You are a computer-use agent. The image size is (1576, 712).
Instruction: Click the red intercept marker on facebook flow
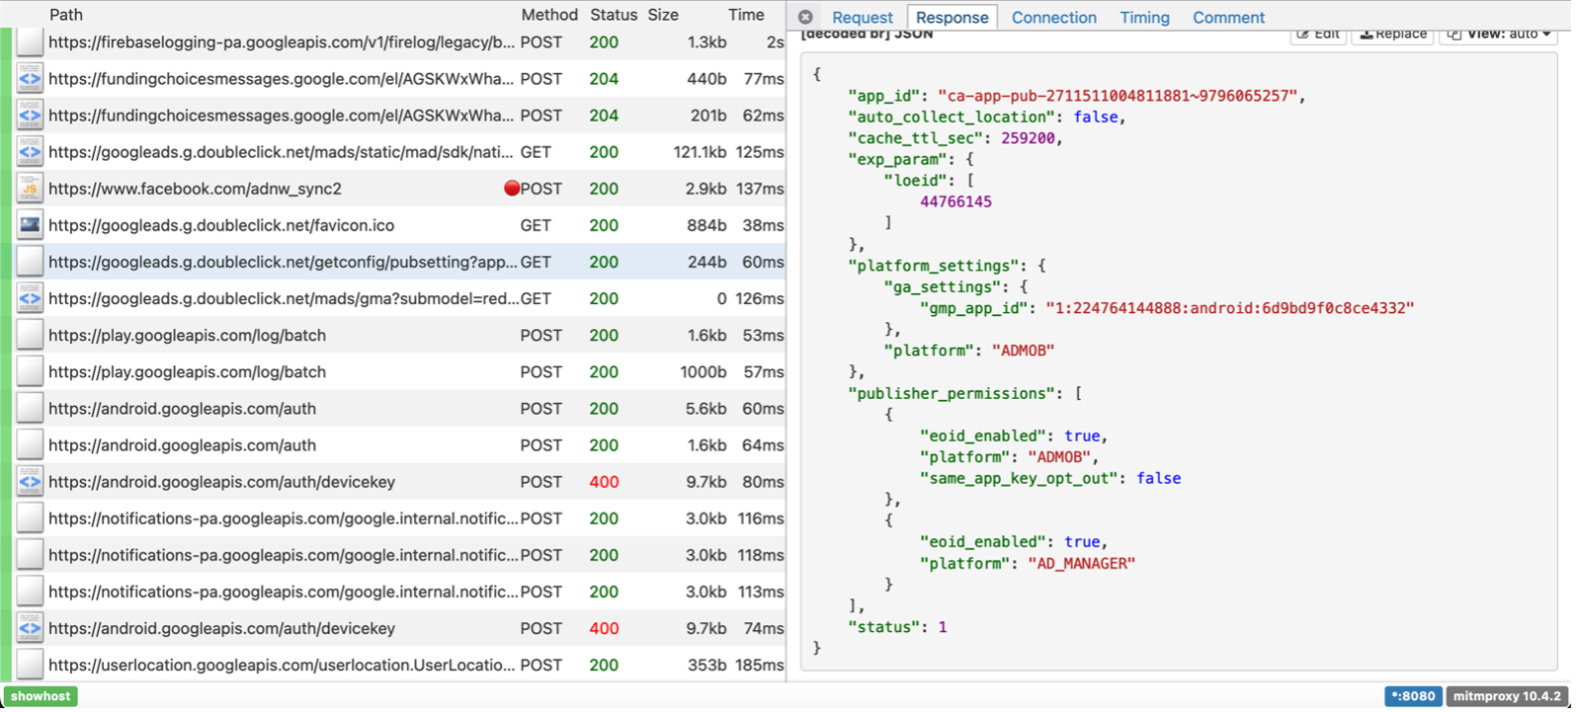tap(512, 189)
